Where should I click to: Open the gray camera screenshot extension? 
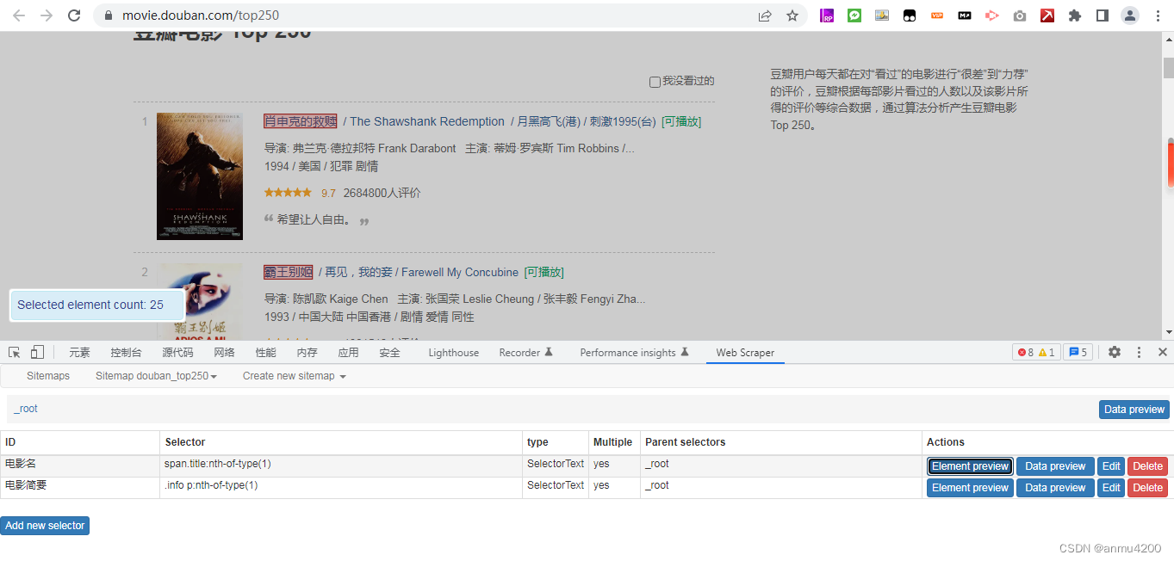tap(1020, 15)
